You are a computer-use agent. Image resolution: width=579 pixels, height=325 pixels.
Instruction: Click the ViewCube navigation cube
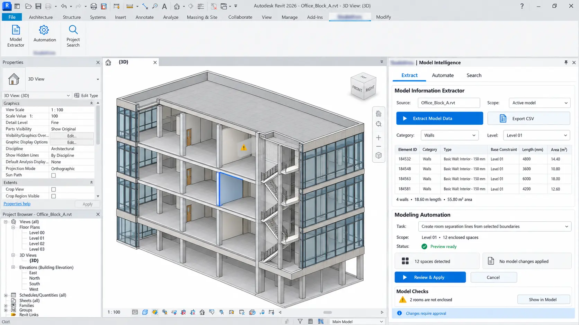[x=363, y=87]
